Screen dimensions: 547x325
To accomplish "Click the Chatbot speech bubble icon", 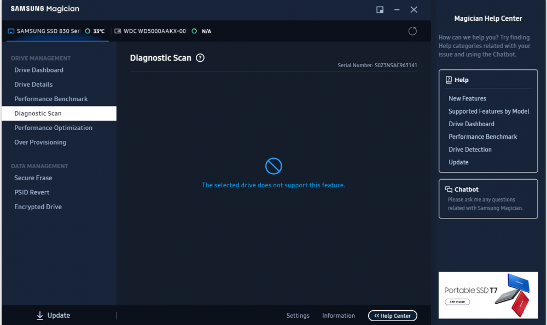I will [x=449, y=190].
